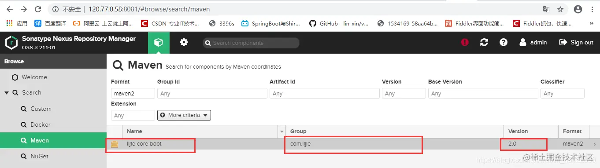The height and width of the screenshot is (168, 600).
Task: Focus the Search components box
Action: click(251, 43)
